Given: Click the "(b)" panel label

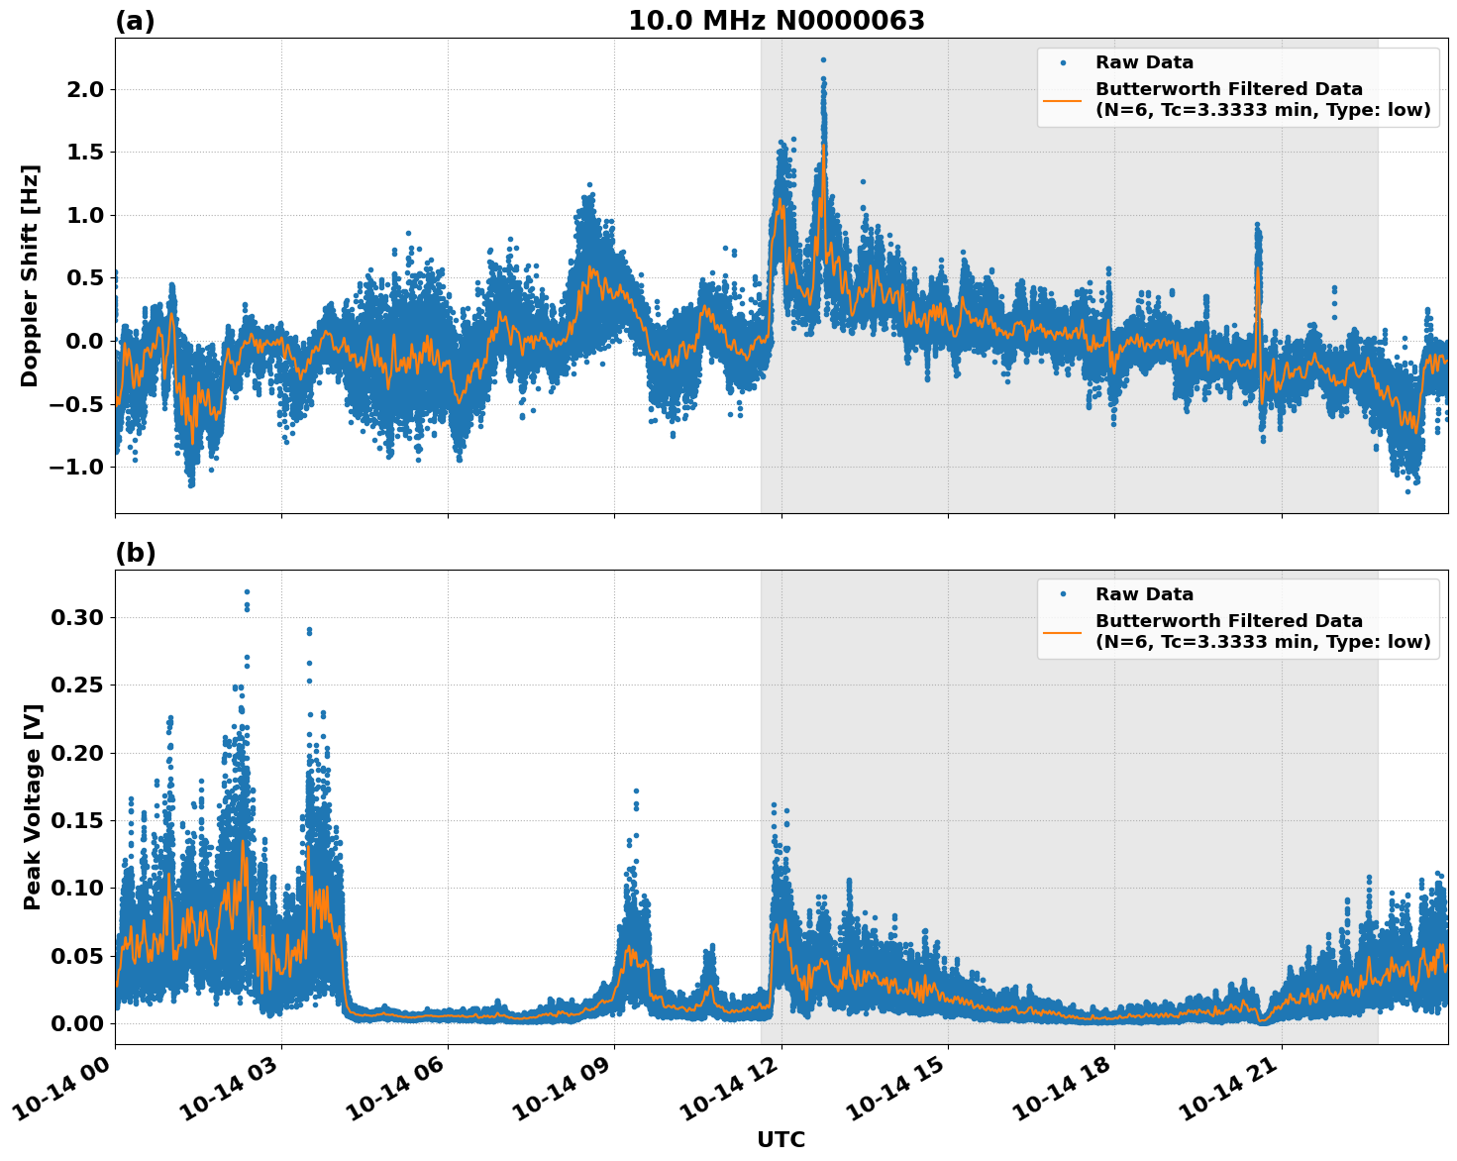Looking at the screenshot, I should [135, 553].
